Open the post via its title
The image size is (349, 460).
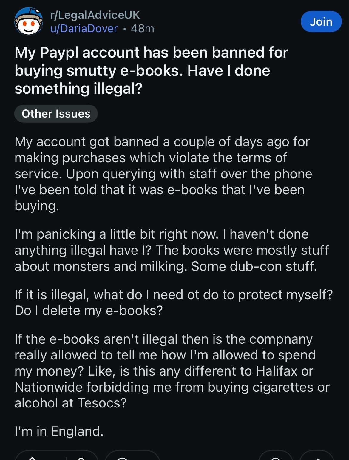pos(152,70)
